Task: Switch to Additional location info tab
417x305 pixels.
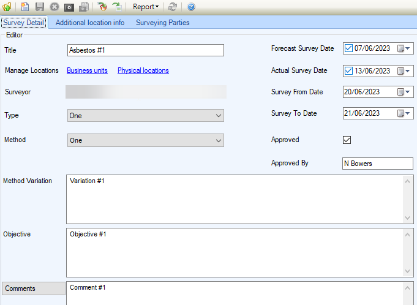Action: [x=89, y=23]
